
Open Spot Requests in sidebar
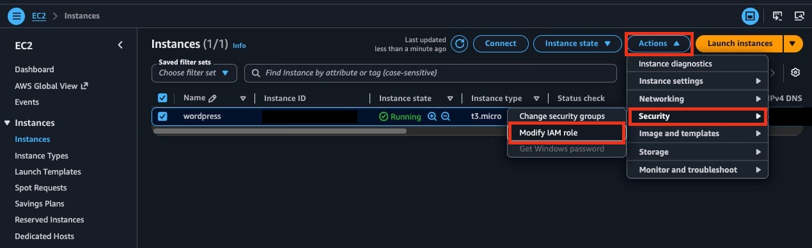(41, 187)
